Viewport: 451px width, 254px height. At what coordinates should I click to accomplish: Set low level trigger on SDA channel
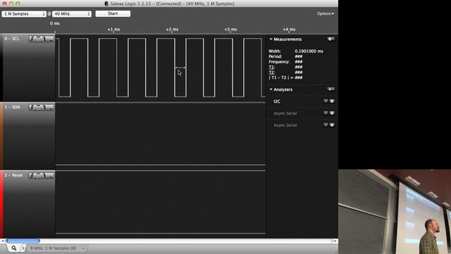coord(51,107)
